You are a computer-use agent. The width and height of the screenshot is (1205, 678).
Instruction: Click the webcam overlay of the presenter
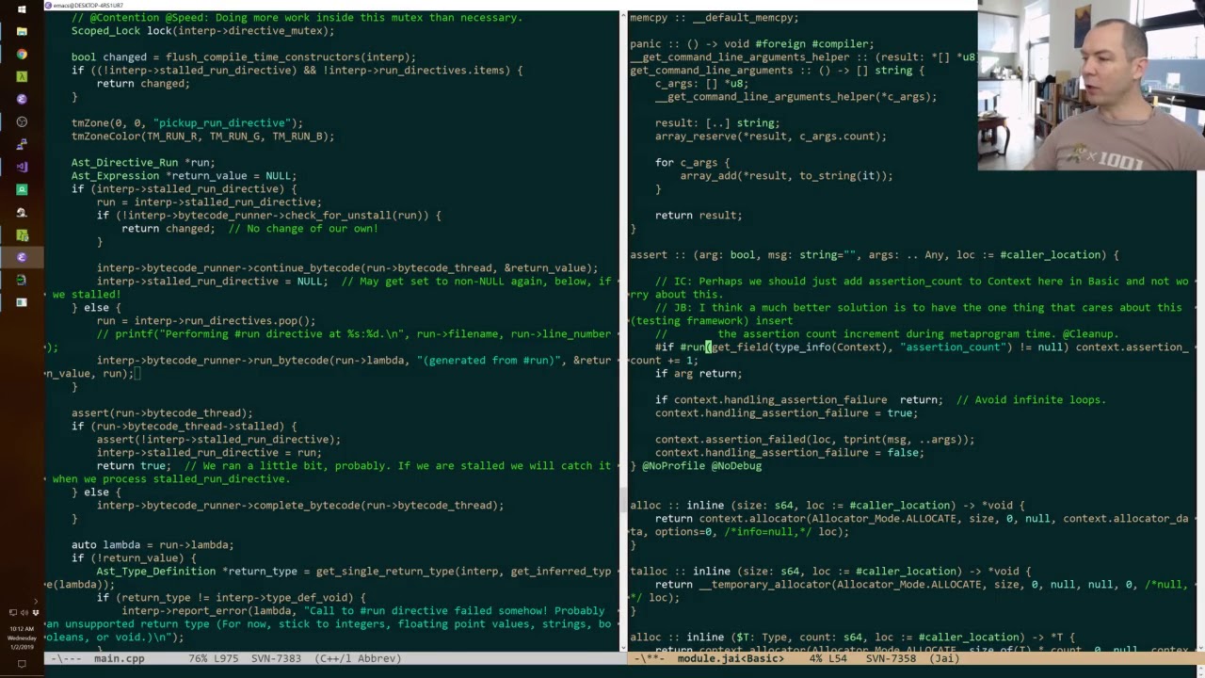pos(1091,86)
